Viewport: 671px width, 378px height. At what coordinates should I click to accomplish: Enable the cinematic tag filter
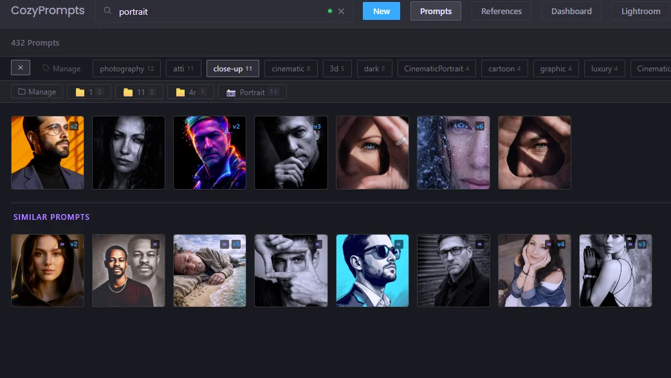click(291, 68)
